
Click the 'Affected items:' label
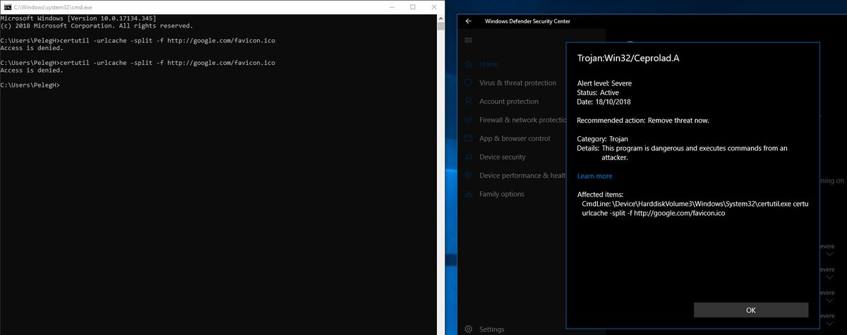[601, 194]
